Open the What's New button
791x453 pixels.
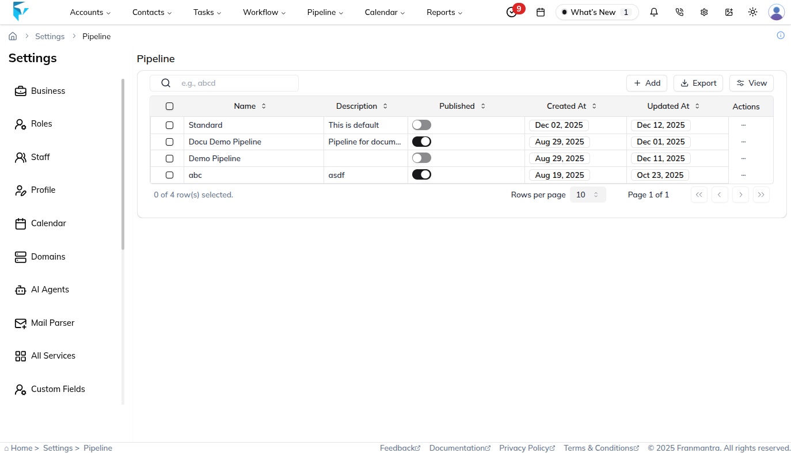[x=597, y=12]
